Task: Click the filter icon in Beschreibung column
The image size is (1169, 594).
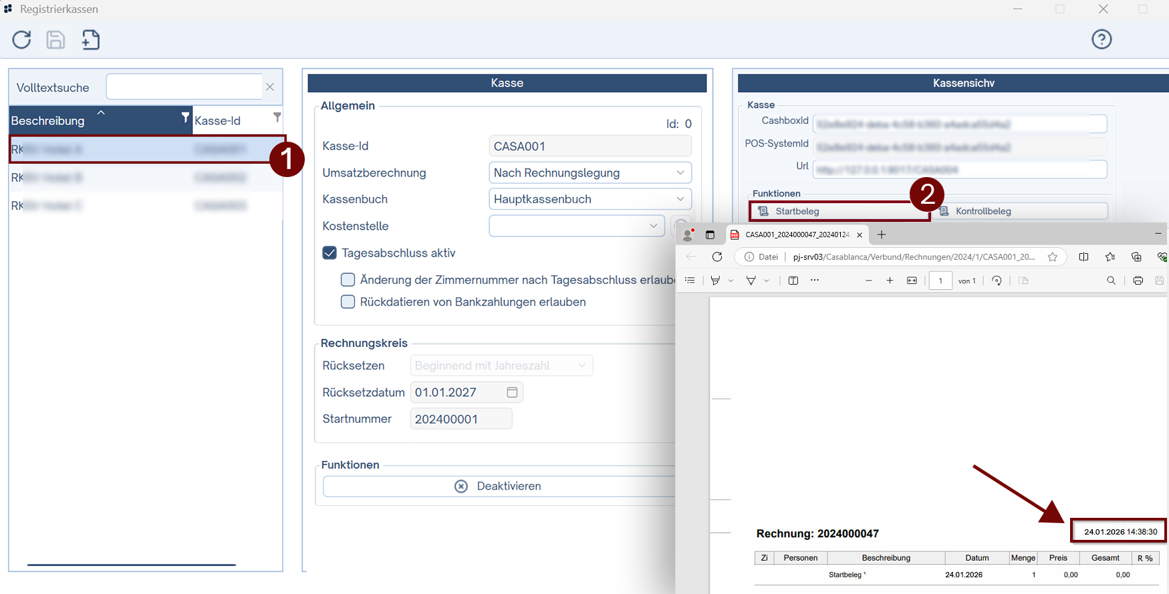Action: [x=185, y=118]
